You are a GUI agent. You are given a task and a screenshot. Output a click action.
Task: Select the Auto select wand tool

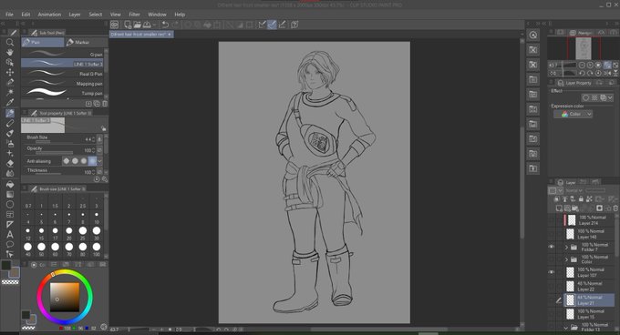click(x=10, y=92)
